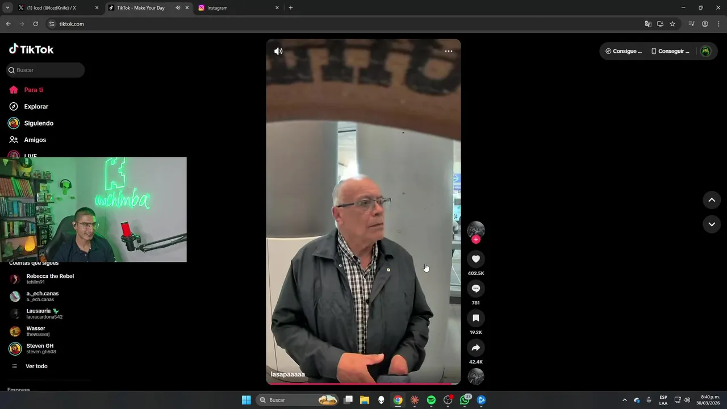Open OBS Studio taskbar icon
Screen dimensions: 727x409
tap(448, 400)
